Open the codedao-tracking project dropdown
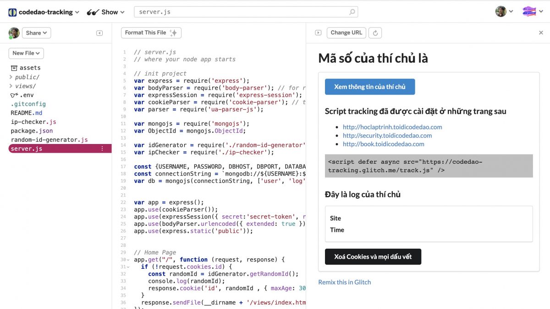 tap(44, 12)
